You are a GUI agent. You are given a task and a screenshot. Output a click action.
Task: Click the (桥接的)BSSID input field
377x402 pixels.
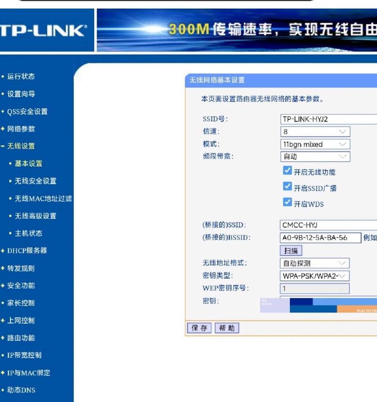tap(320, 238)
